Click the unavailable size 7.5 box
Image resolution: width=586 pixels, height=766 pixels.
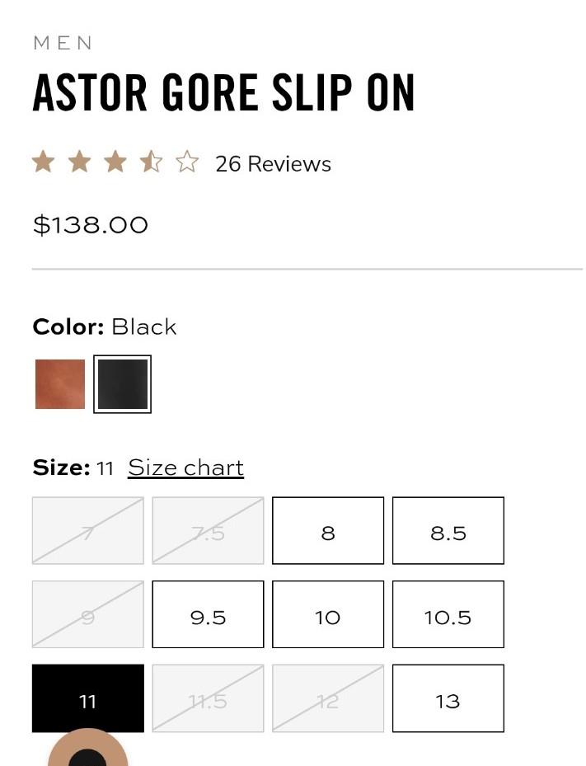208,530
